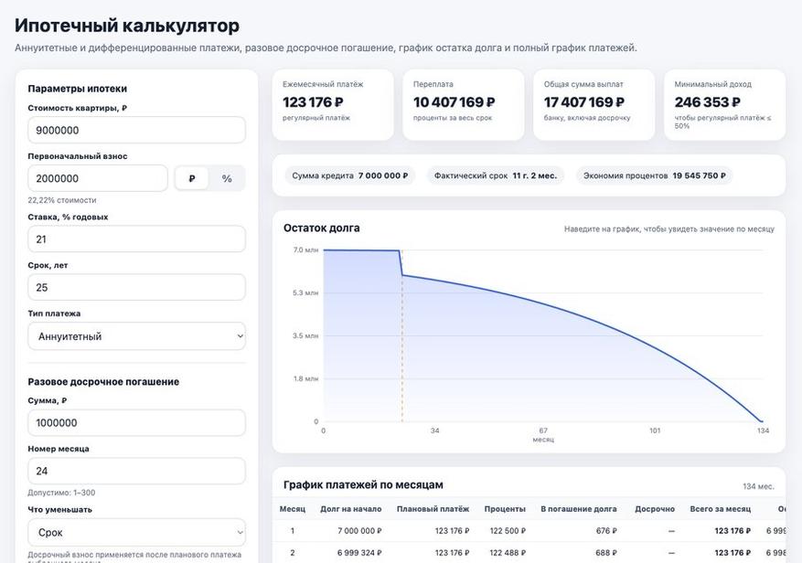The width and height of the screenshot is (802, 563).
Task: Click the interest rate field showing 21
Action: tap(136, 239)
